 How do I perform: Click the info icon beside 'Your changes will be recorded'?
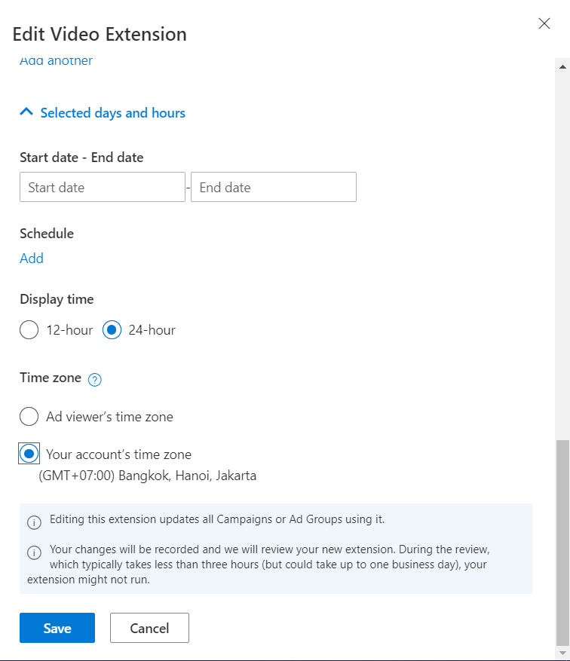tap(34, 552)
